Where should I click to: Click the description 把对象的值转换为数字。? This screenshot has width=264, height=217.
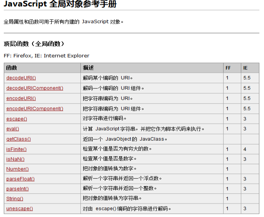tap(109, 168)
